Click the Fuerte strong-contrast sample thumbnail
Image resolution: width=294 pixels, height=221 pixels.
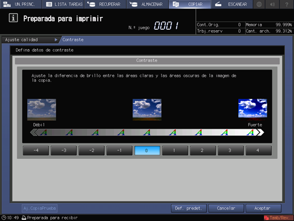coord(252,109)
